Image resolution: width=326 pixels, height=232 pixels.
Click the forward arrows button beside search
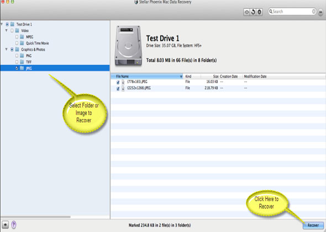[320, 12]
